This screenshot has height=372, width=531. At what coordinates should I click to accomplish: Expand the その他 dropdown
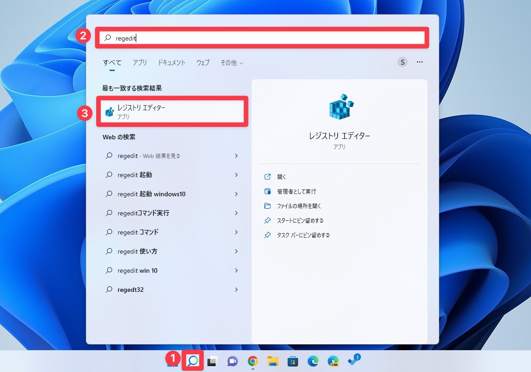click(232, 63)
